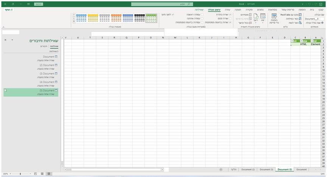Image resolution: width=327 pixels, height=177 pixels.
Task: Click the table name input field
Action: [314, 19]
